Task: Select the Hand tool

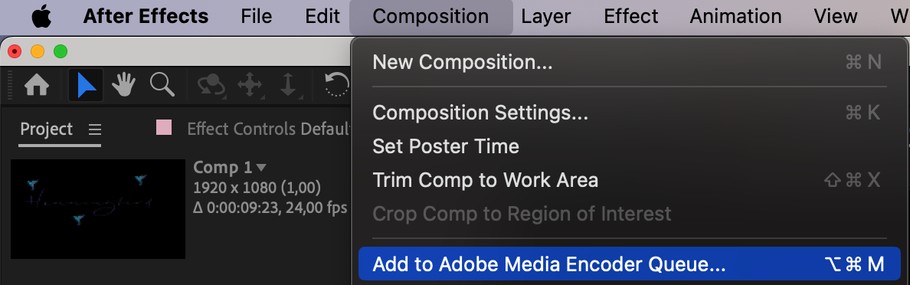Action: coord(123,85)
